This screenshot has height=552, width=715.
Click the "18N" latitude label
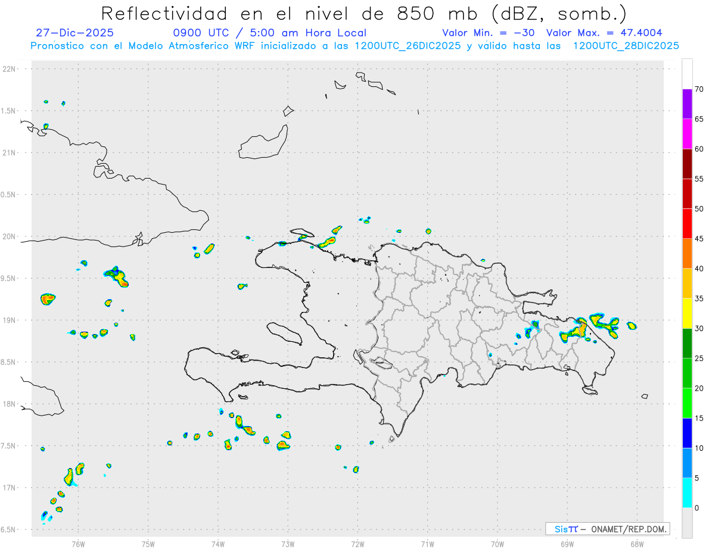tap(9, 404)
